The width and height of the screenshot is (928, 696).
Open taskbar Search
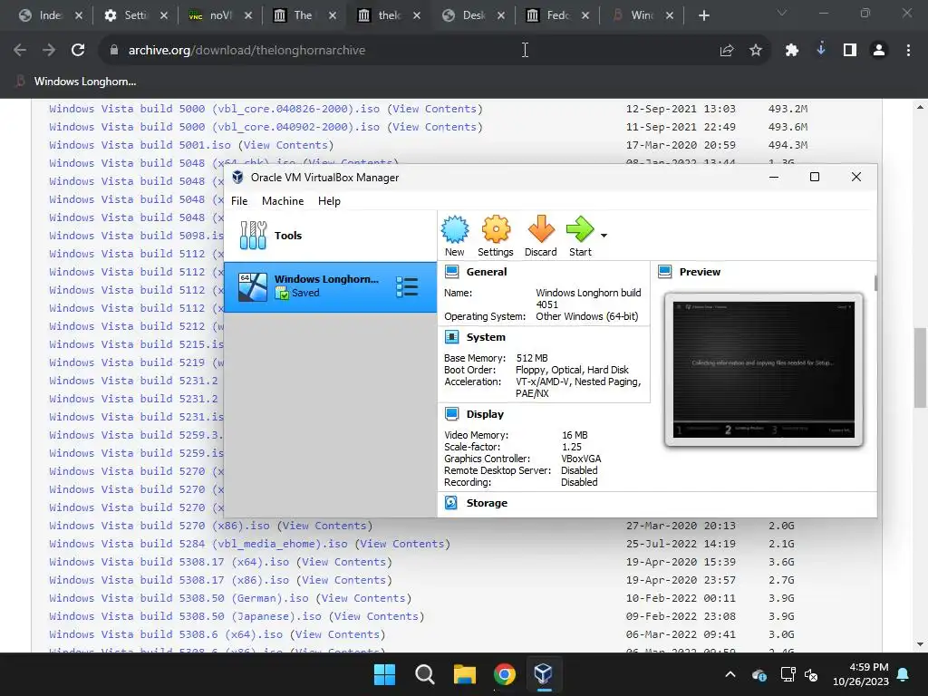(x=424, y=674)
